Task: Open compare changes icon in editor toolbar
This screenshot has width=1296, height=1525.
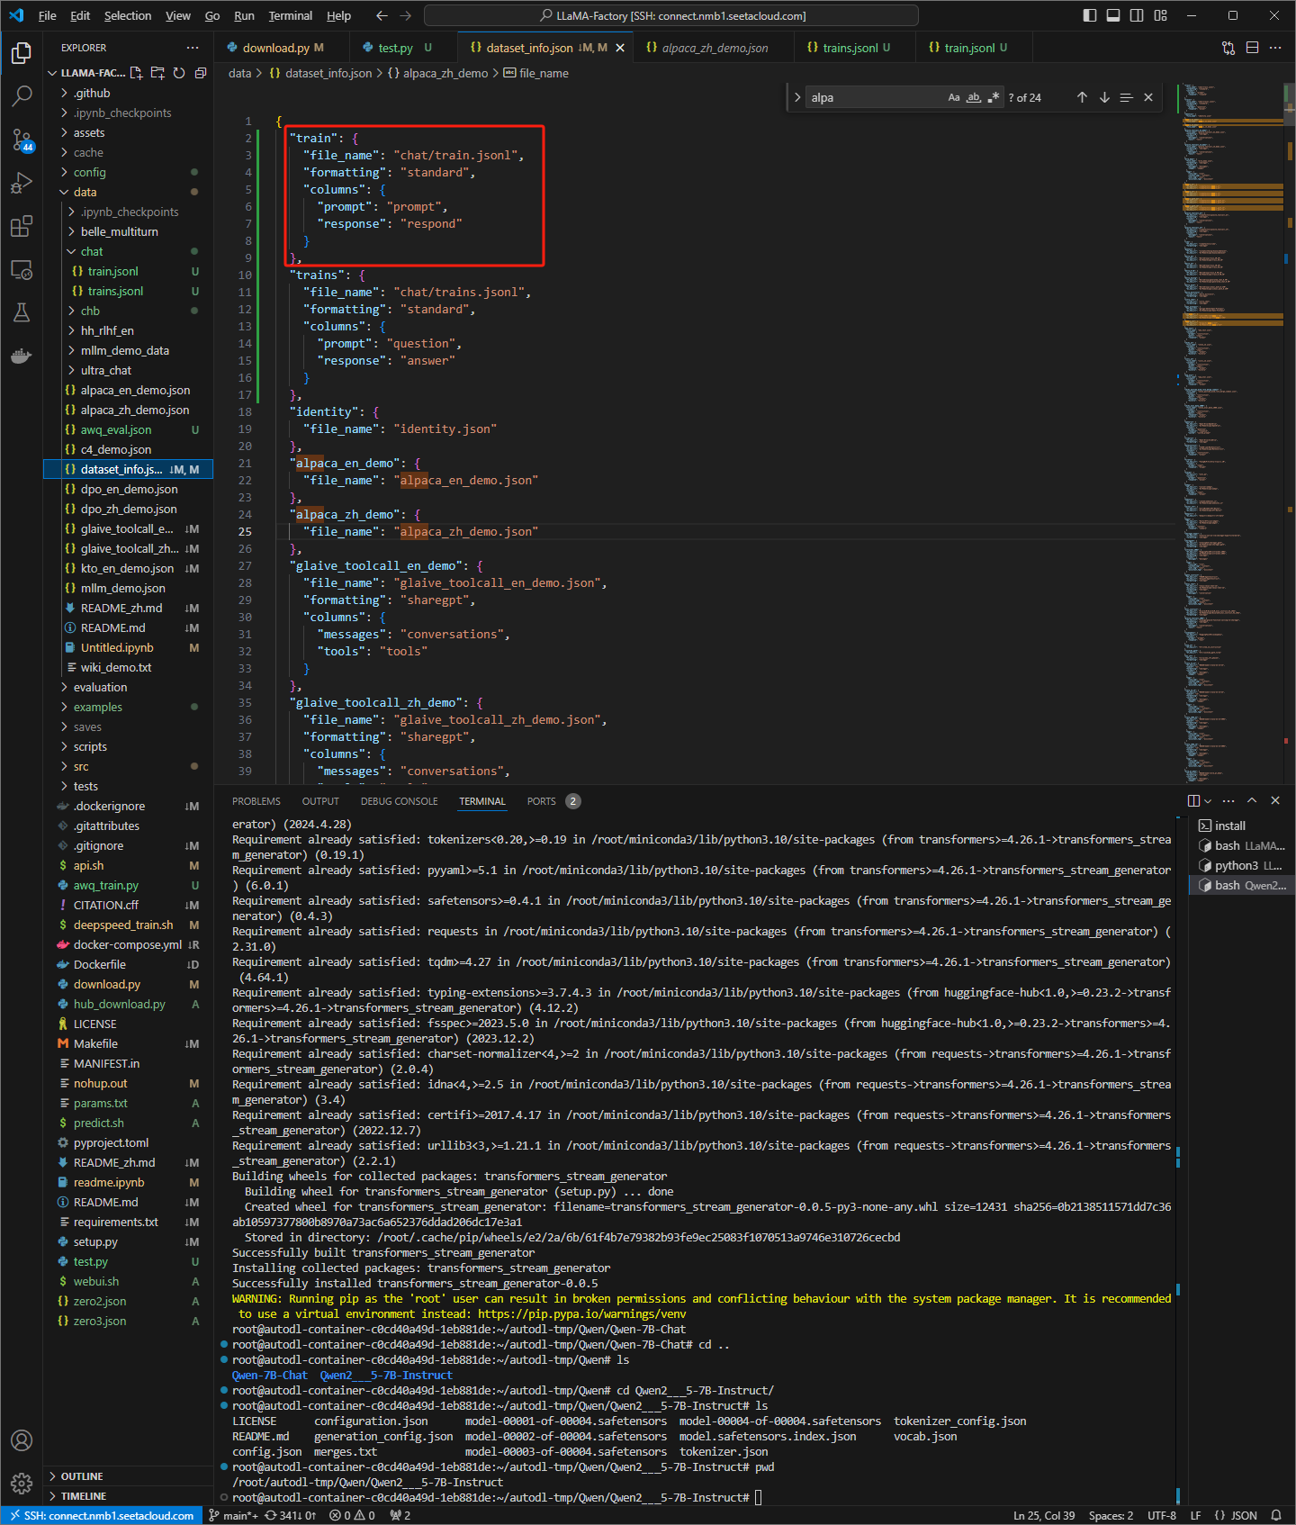Action: click(x=1228, y=48)
